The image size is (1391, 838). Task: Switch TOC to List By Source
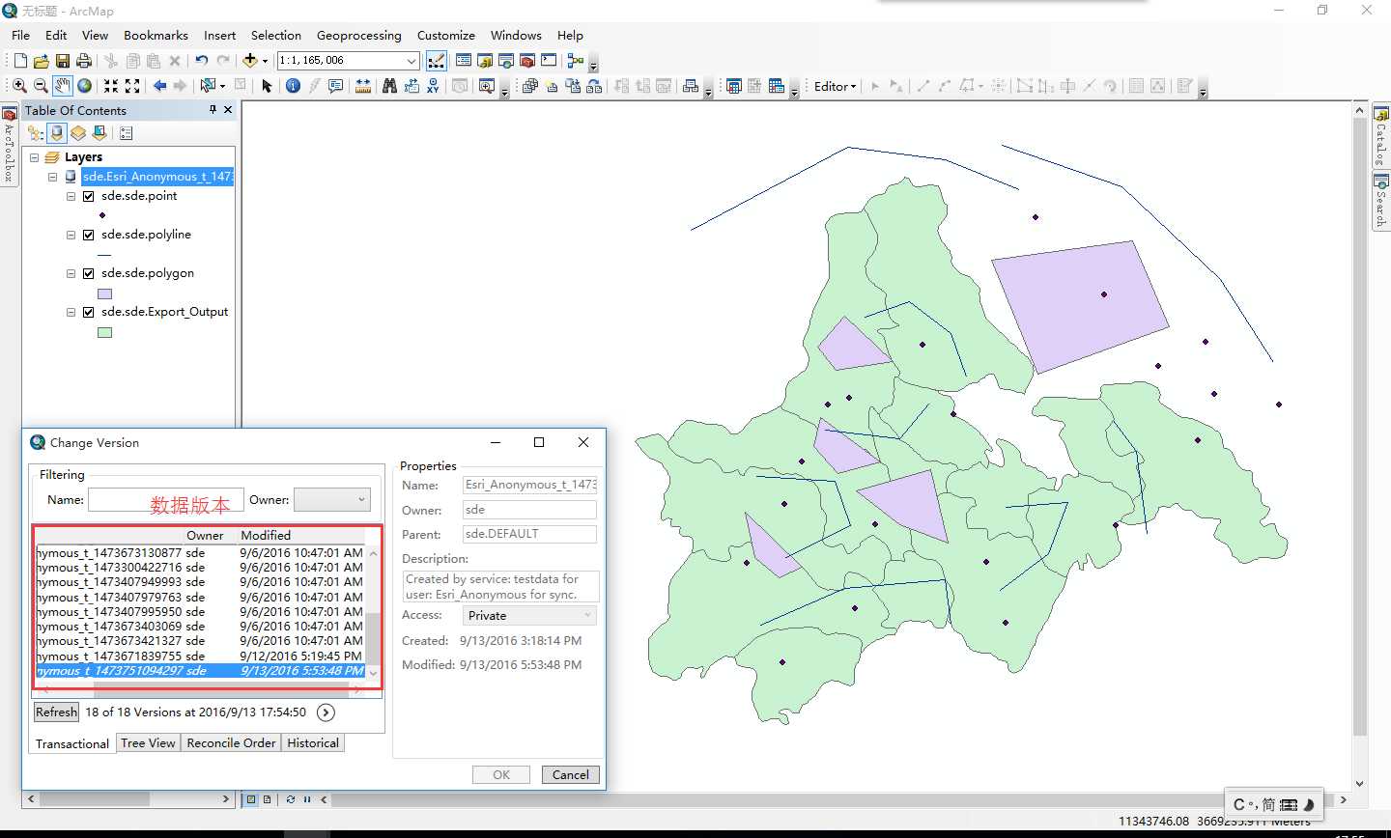(x=57, y=133)
